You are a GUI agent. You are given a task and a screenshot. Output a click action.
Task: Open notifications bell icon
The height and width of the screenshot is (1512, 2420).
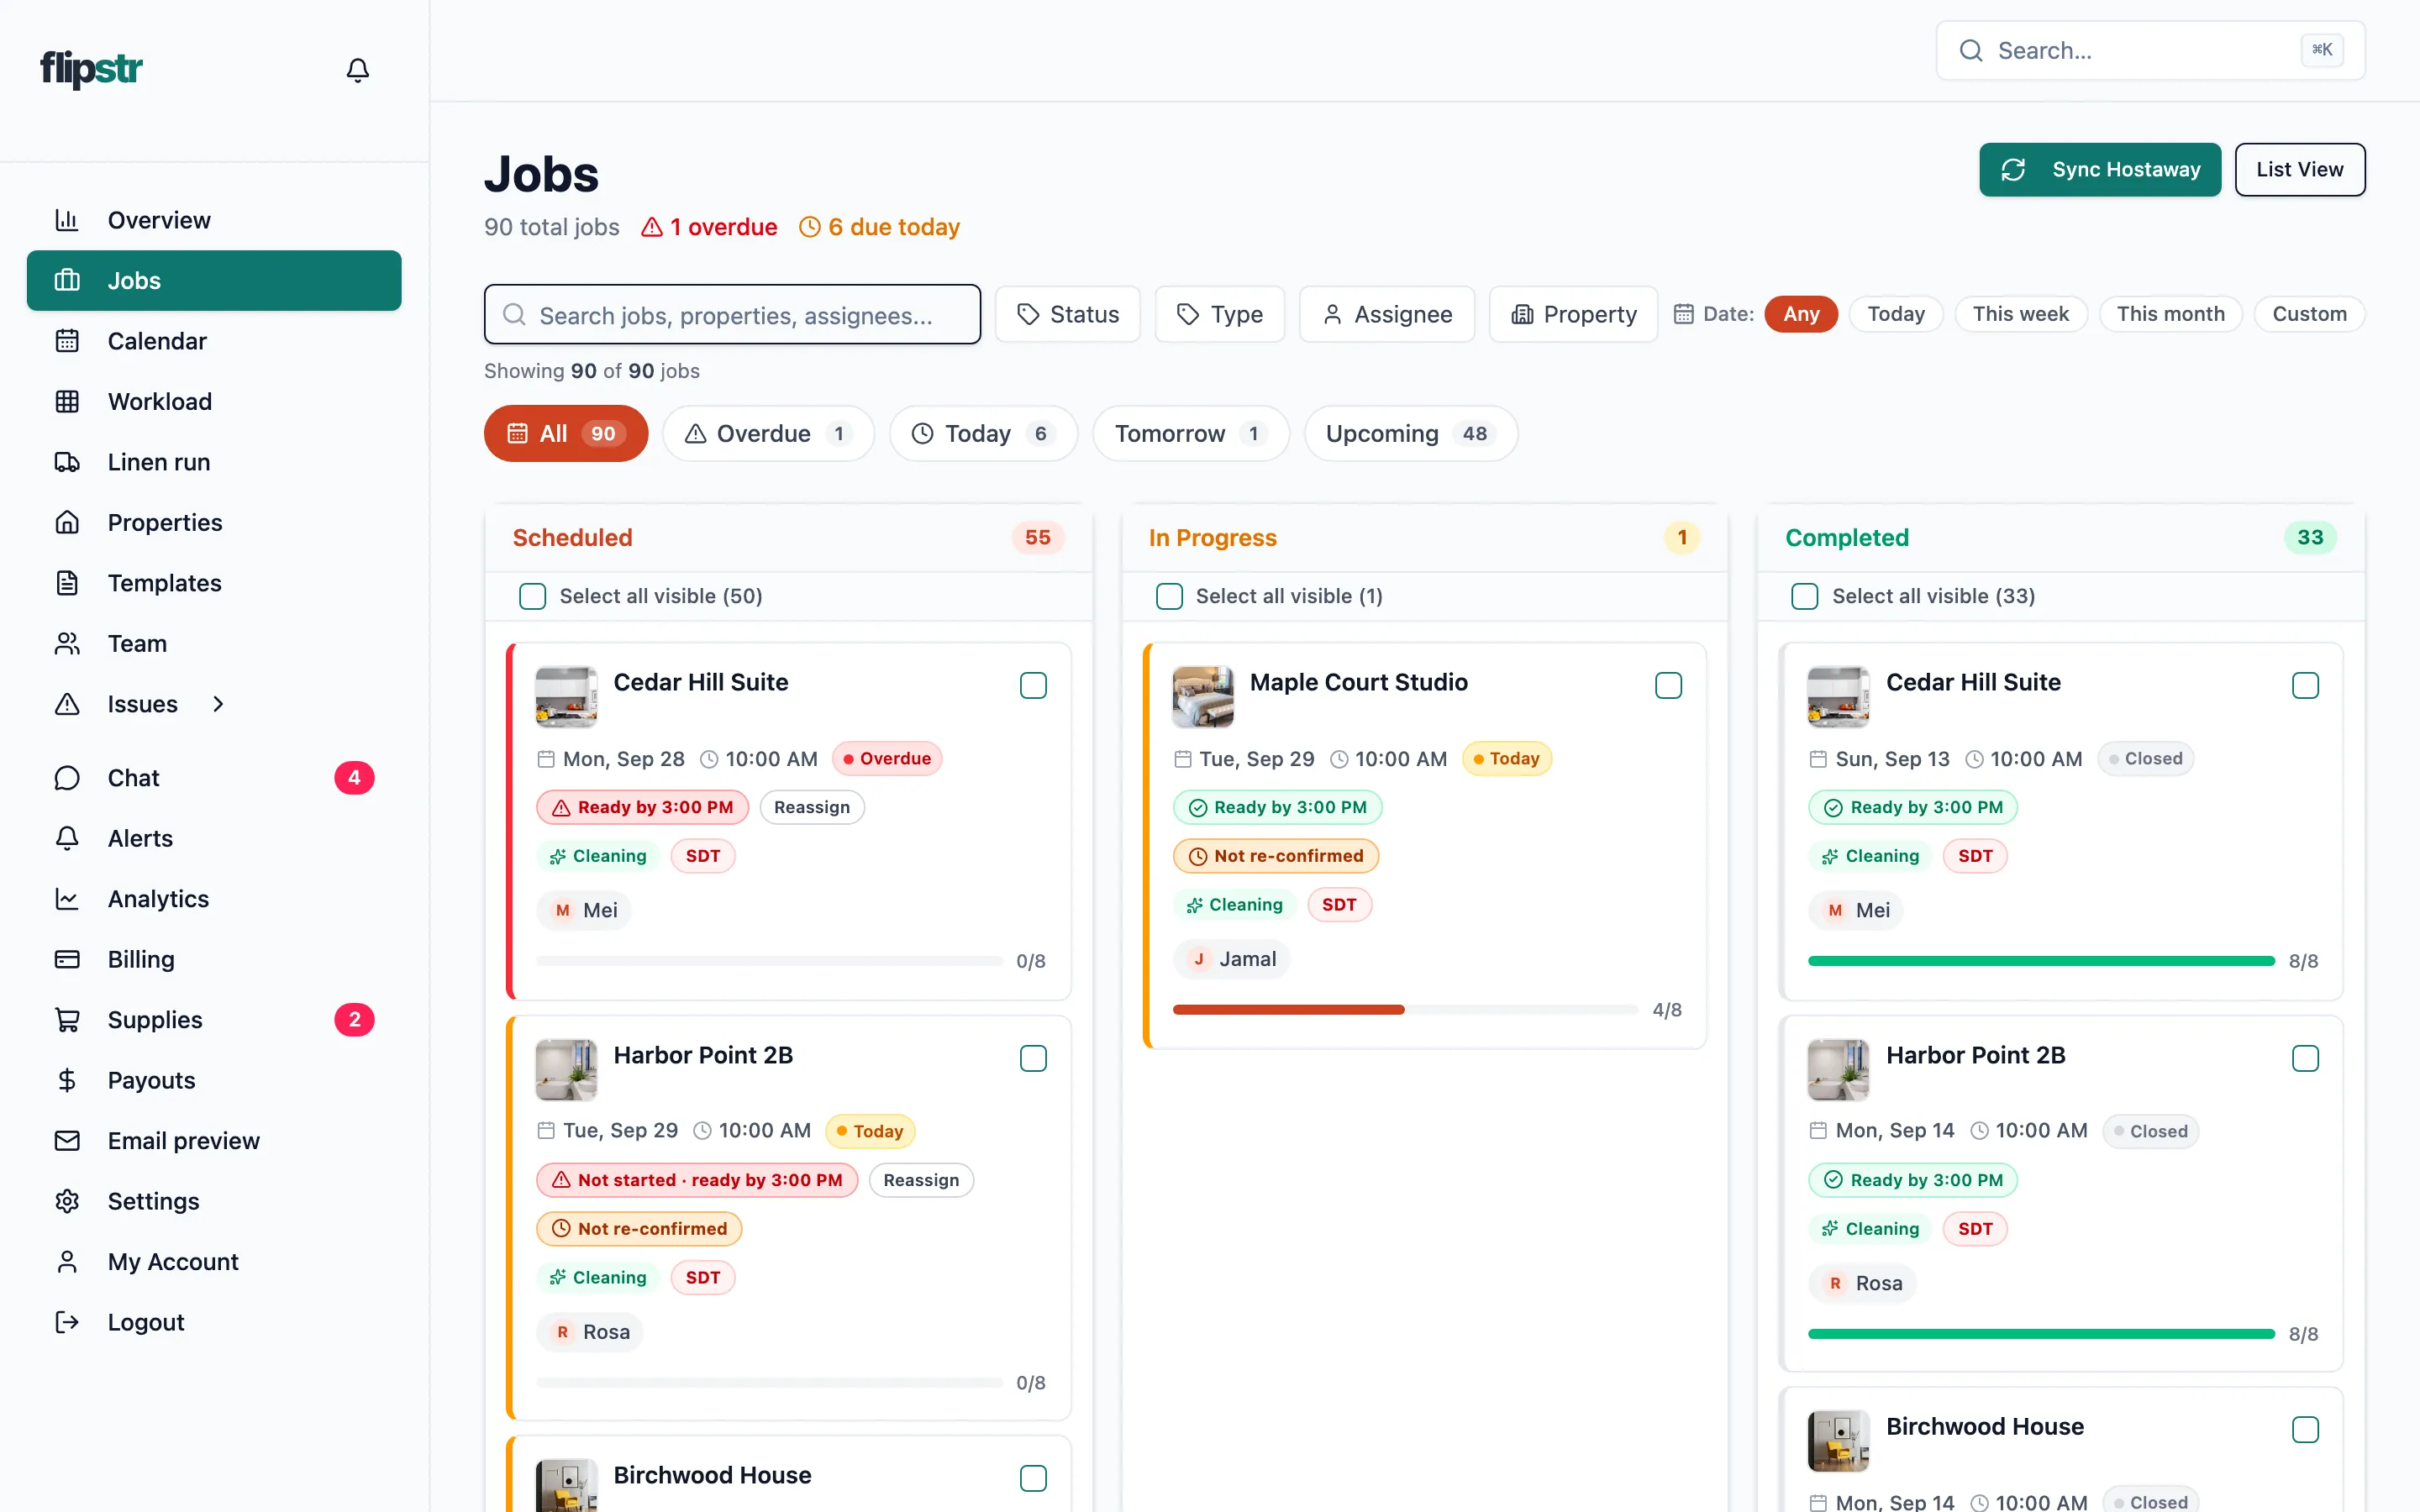tap(357, 70)
